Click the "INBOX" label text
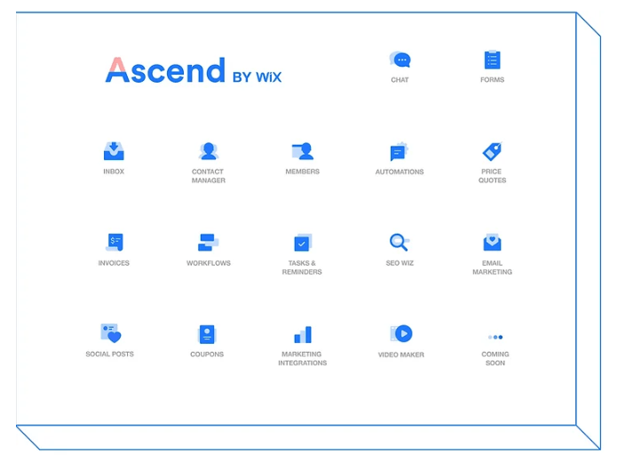Viewport: 625px width, 461px height. [114, 171]
